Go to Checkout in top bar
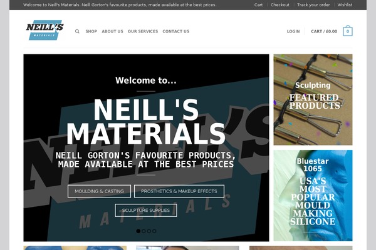Viewport: 376px width, 250px height. click(280, 5)
